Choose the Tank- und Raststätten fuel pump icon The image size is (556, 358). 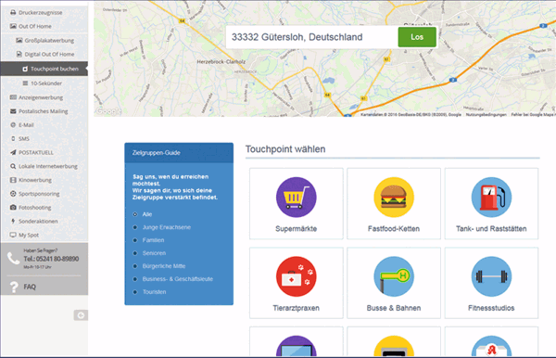491,198
